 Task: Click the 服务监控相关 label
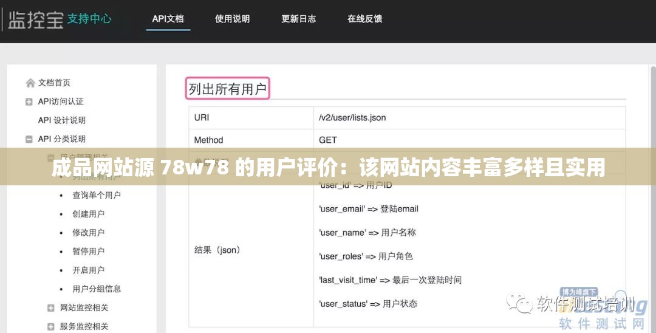pos(84,326)
